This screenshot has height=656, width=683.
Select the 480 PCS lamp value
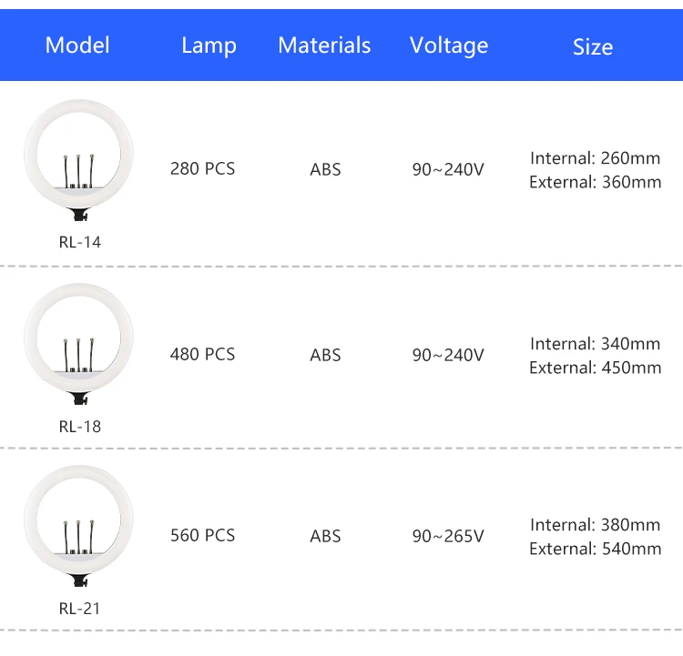(202, 354)
